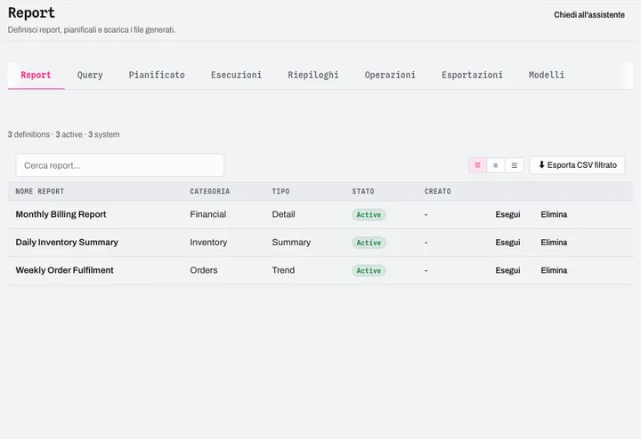Click Active badge of Monthly Billing Report

point(369,214)
